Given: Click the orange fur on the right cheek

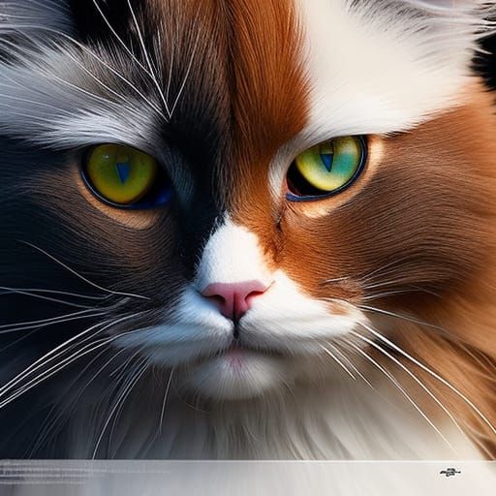Looking at the screenshot, I should coord(404,232).
